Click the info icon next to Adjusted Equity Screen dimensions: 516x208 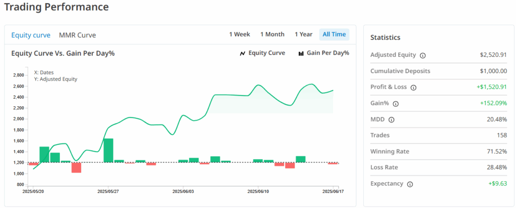(x=423, y=55)
